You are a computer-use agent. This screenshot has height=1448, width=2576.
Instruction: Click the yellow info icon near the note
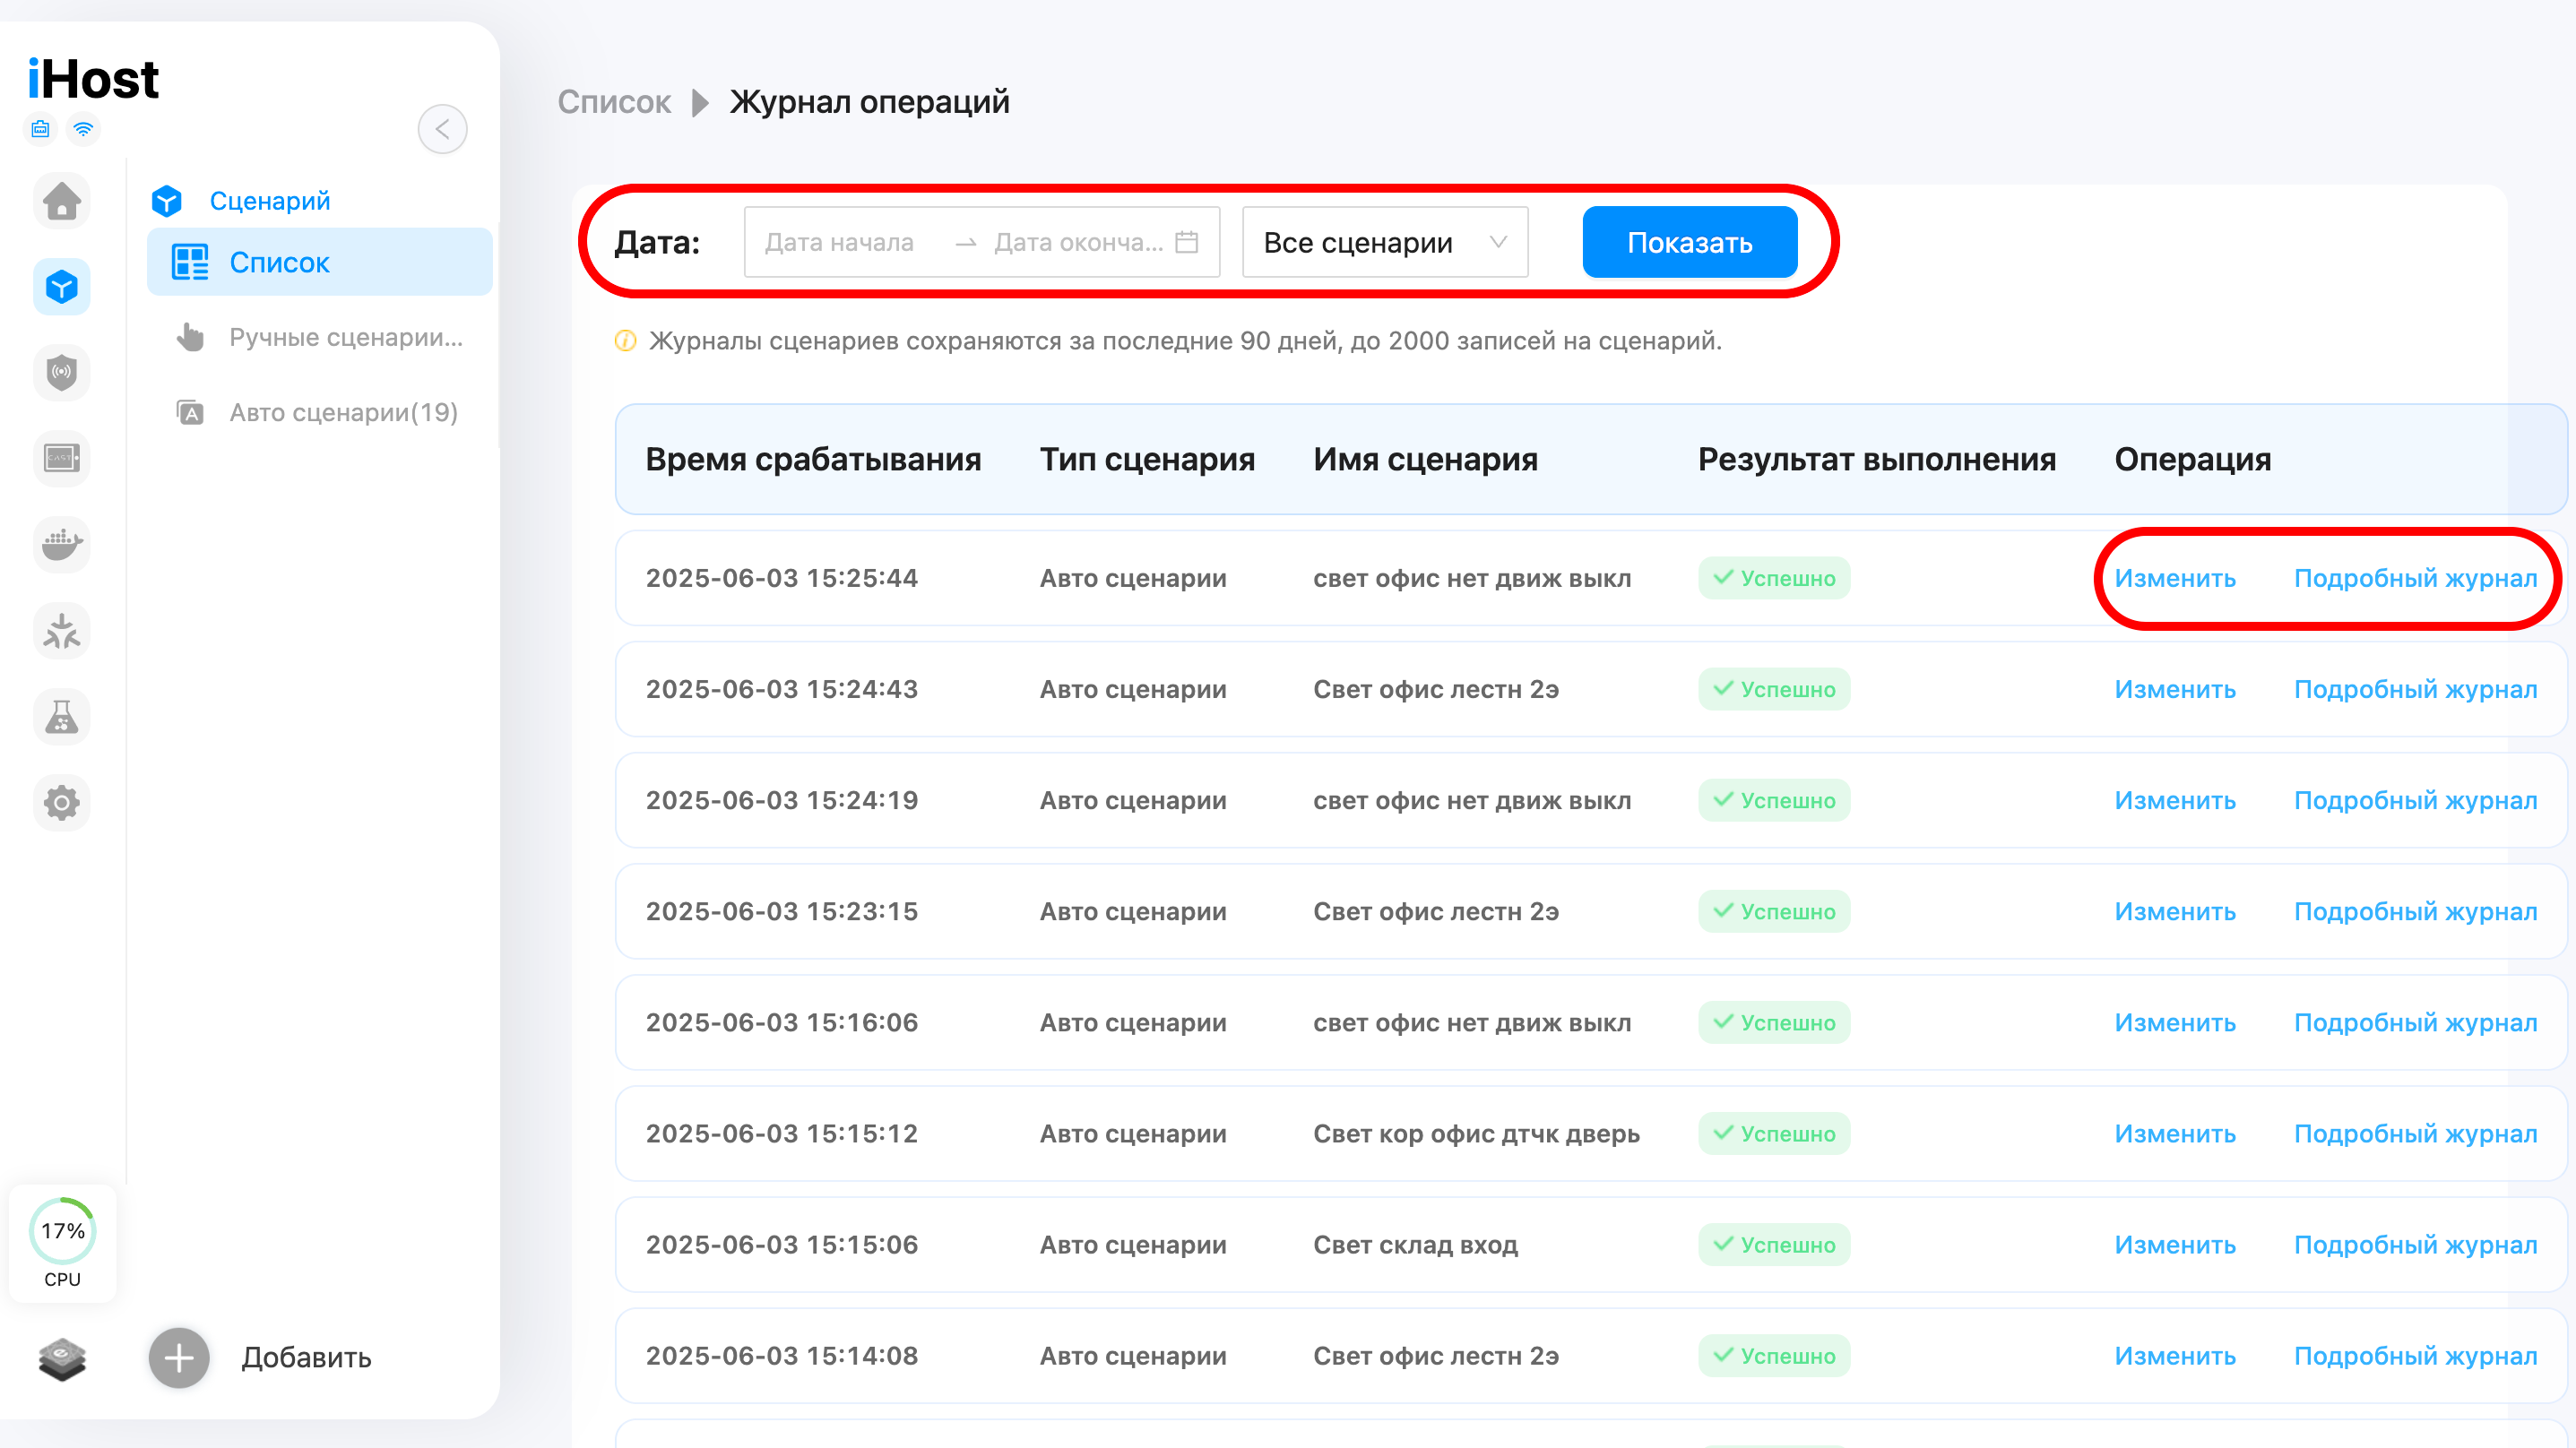(x=625, y=341)
